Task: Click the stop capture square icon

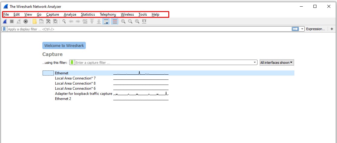Action: tap(12, 21)
